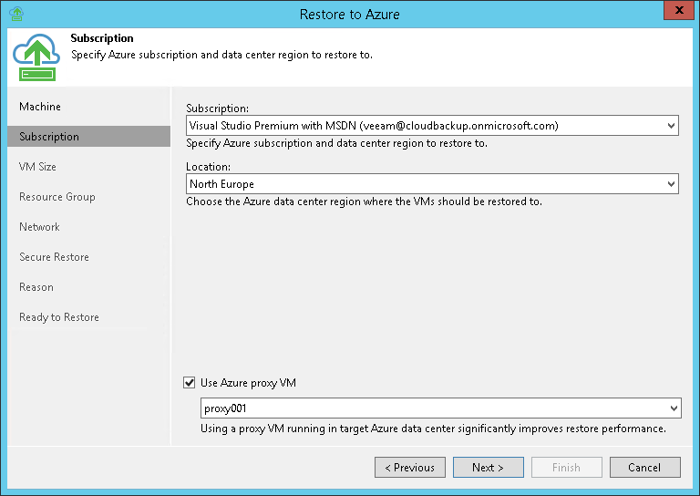Open the VM Size step
Screen dimensions: 700x496
point(37,167)
